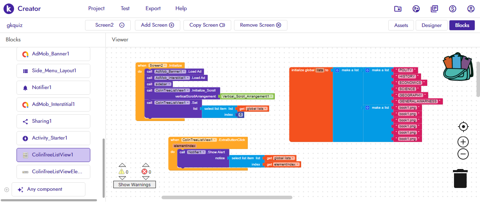Expand the Any component section
480x202 pixels.
tap(6, 189)
